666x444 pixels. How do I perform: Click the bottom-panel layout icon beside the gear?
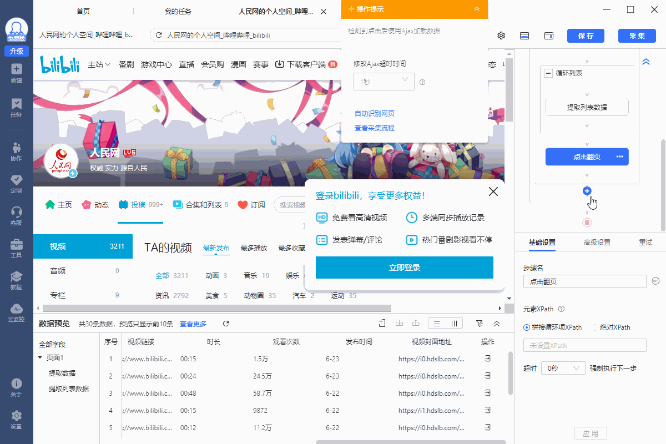[x=524, y=36]
